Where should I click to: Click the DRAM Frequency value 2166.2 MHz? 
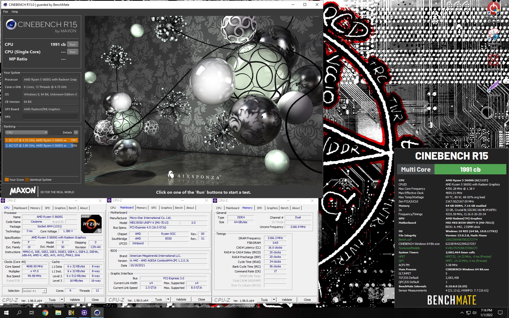[x=275, y=238]
